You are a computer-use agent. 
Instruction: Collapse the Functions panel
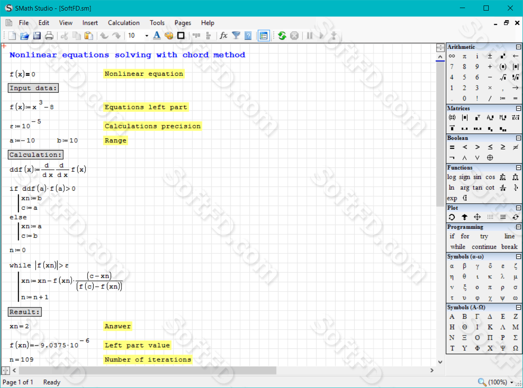(x=518, y=168)
